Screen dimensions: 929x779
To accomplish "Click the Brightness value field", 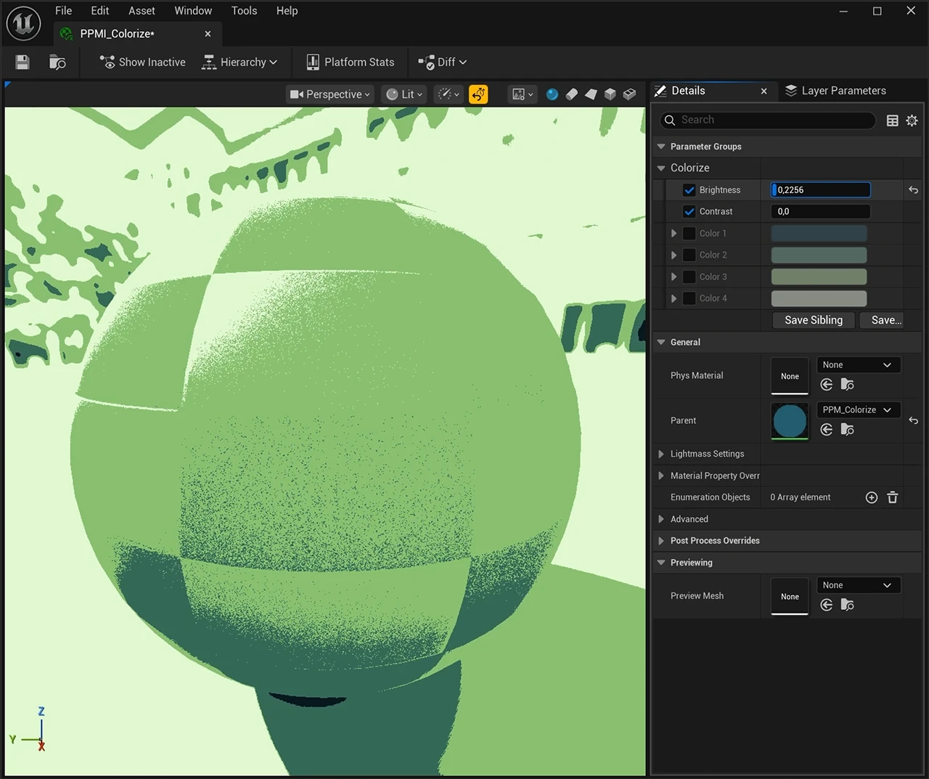I will 820,190.
